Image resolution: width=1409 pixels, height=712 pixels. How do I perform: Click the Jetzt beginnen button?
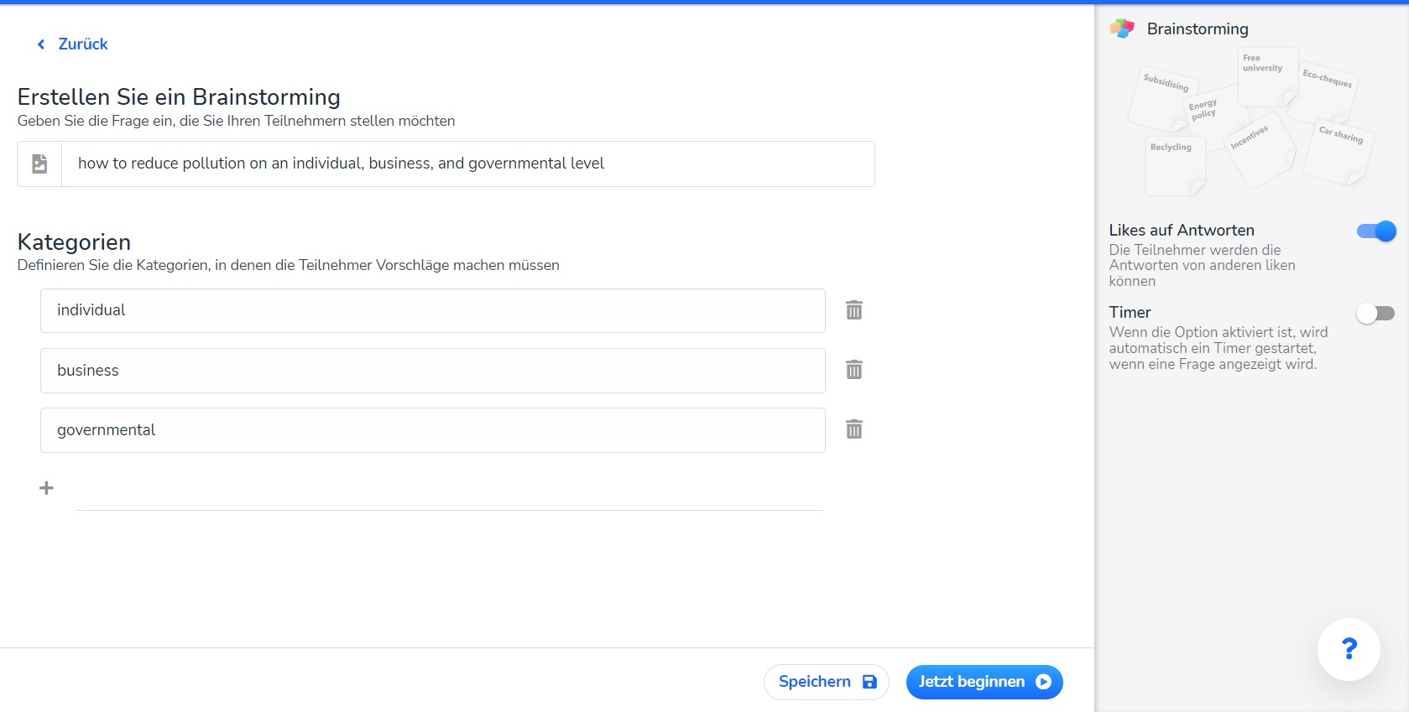click(984, 682)
